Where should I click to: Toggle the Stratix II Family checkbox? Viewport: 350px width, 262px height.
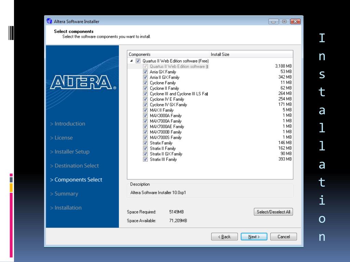(145, 148)
